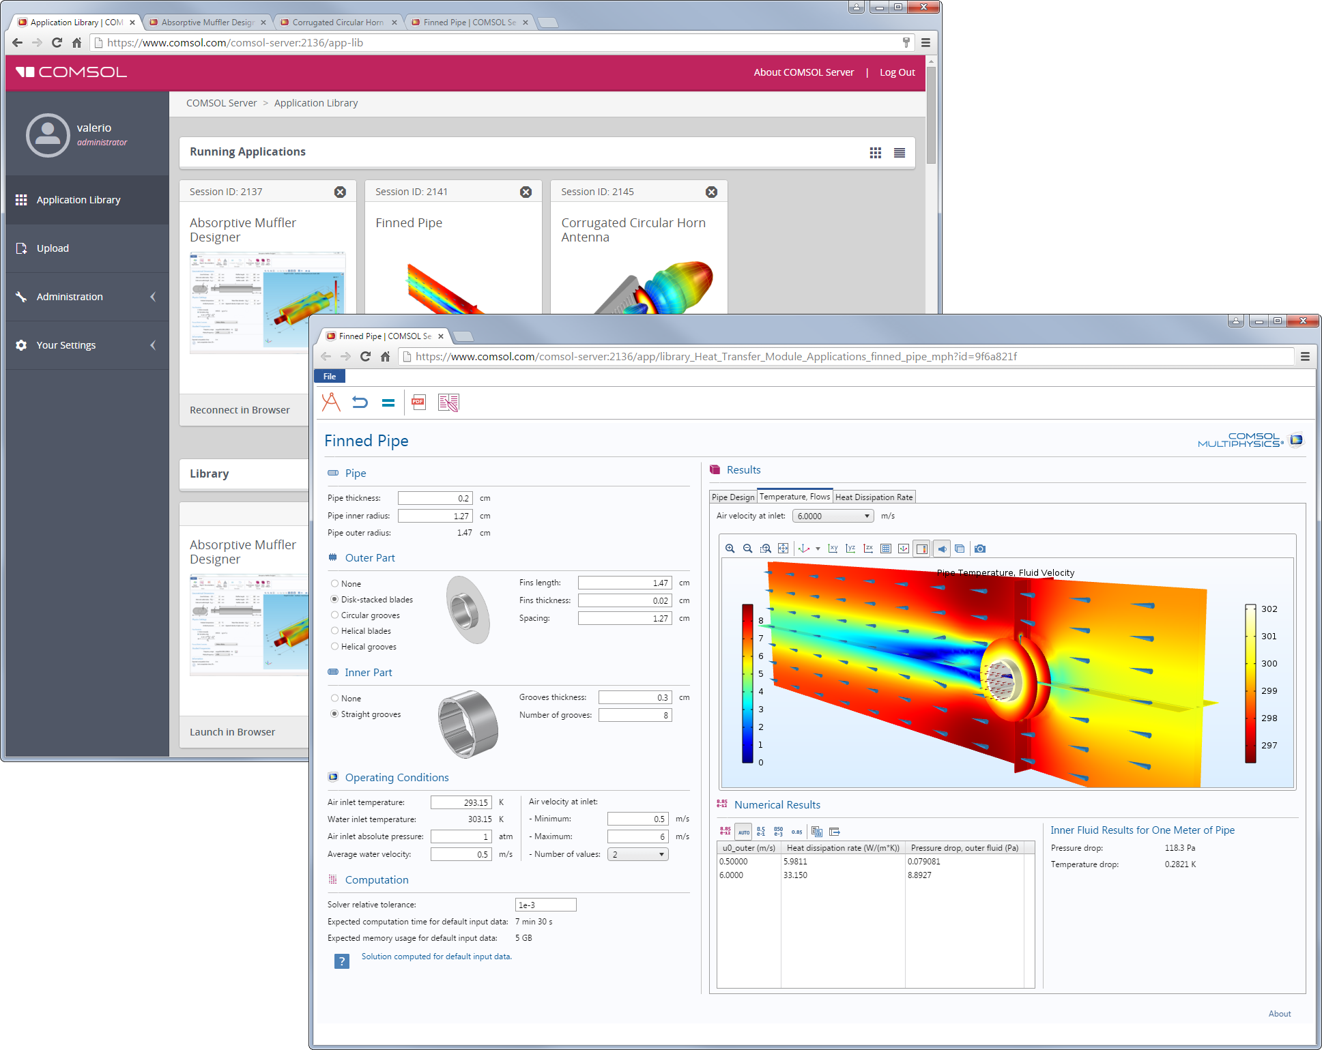Click Launch in Browser button
1322x1050 pixels.
232,732
